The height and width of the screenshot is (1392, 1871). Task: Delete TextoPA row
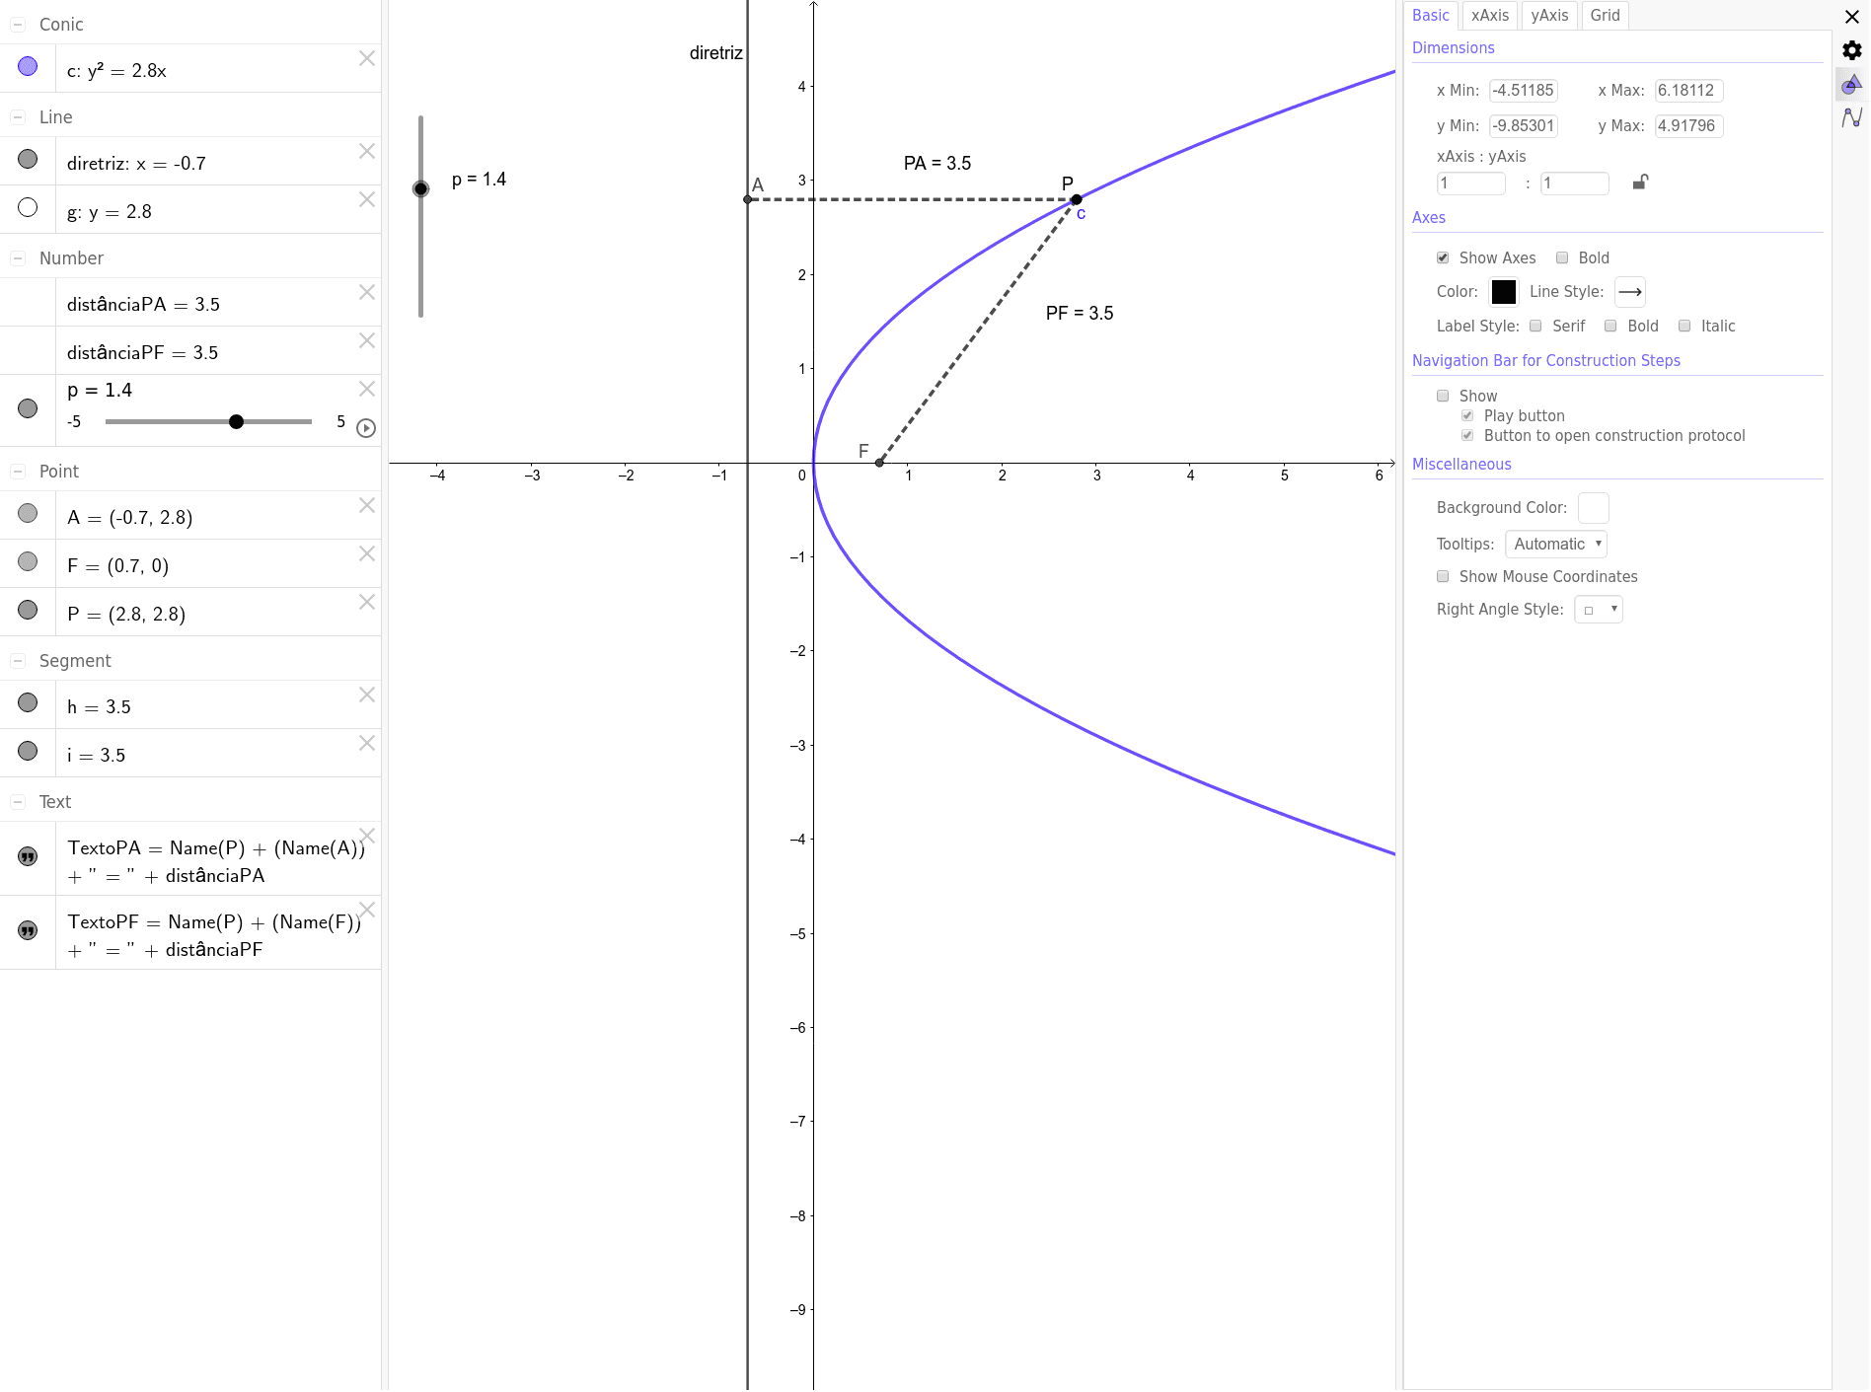pyautogui.click(x=367, y=836)
